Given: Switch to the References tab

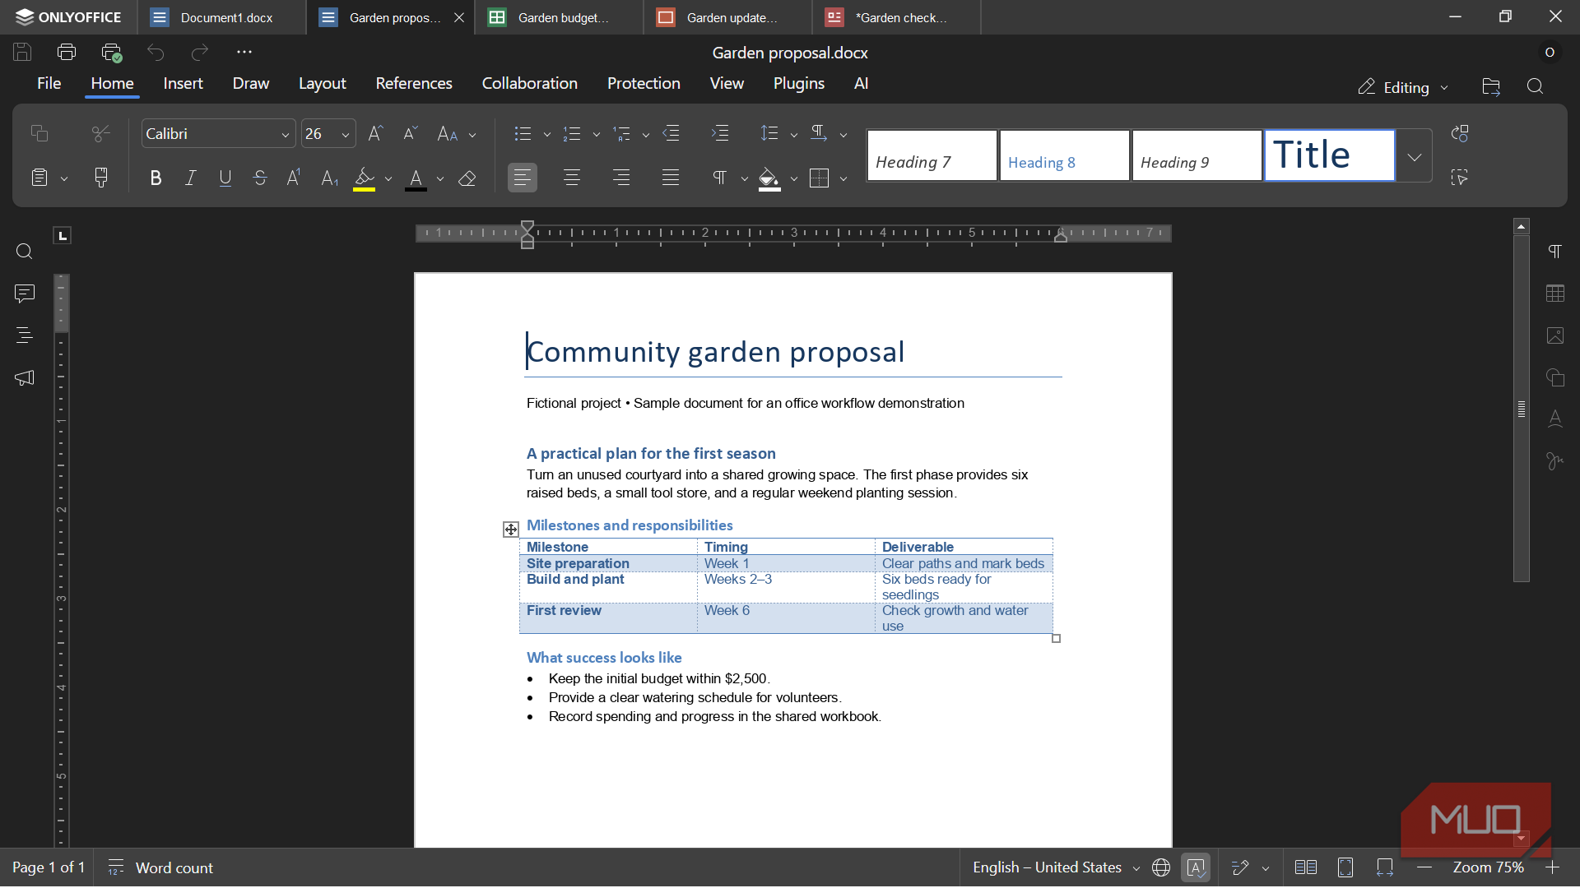Looking at the screenshot, I should [414, 84].
